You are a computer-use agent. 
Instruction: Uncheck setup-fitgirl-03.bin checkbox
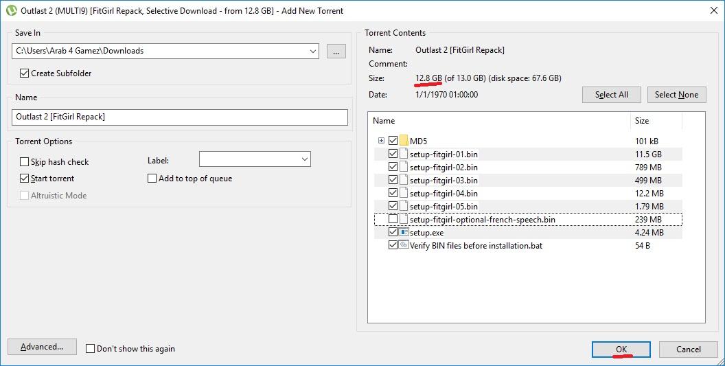tap(393, 179)
